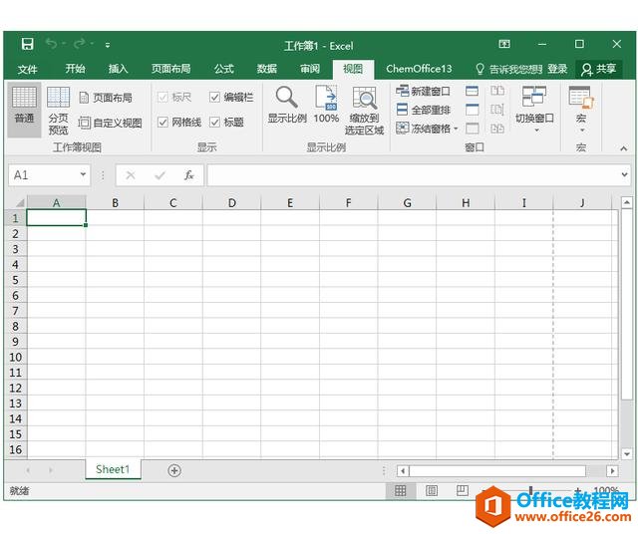This screenshot has width=638, height=534.
Task: Select column header D
Action: [x=231, y=202]
